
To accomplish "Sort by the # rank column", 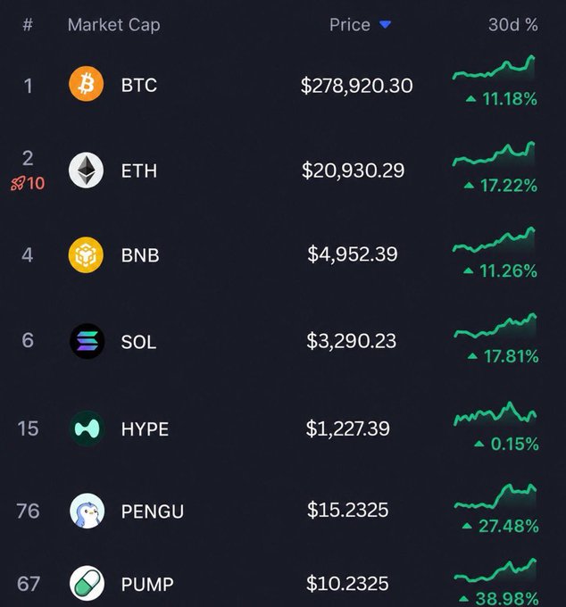I will coord(28,25).
